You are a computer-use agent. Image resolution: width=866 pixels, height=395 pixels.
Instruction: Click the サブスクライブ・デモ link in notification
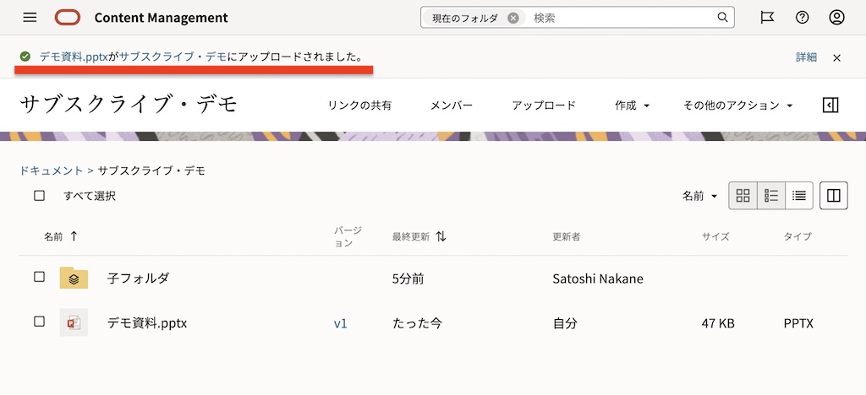click(x=173, y=57)
